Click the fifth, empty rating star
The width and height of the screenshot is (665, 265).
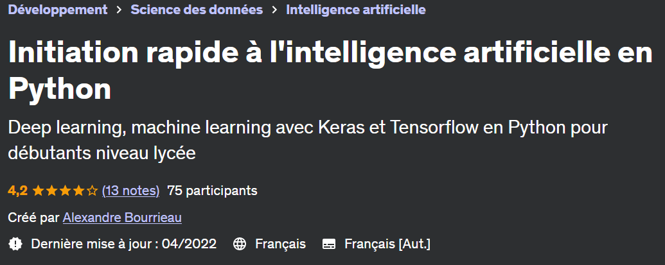click(x=92, y=191)
